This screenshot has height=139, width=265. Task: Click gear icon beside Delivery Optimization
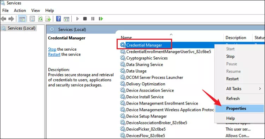pyautogui.click(x=123, y=84)
